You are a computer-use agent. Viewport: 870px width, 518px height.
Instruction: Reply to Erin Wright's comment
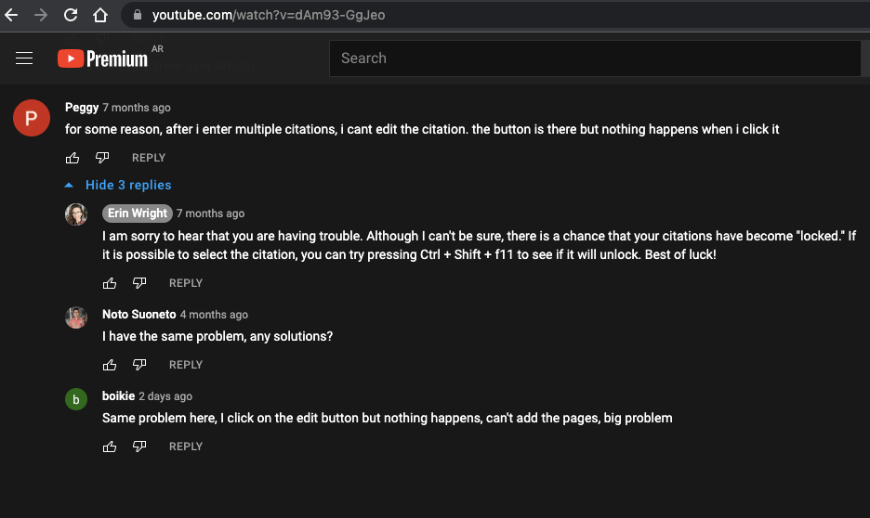(186, 283)
